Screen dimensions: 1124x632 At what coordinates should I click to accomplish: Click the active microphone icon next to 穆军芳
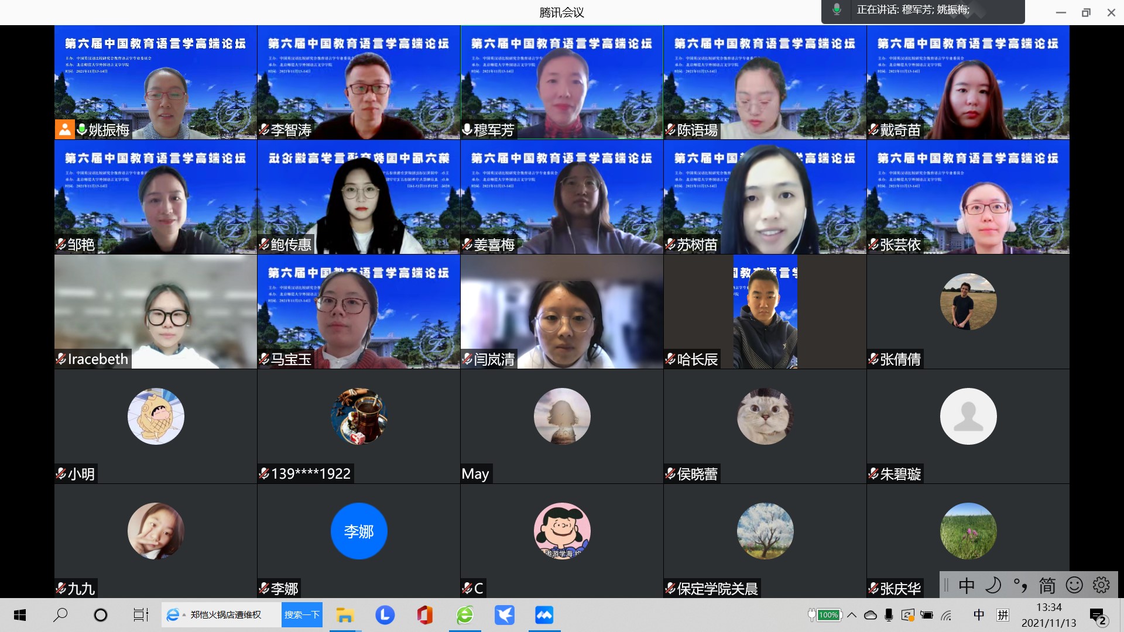pyautogui.click(x=467, y=131)
